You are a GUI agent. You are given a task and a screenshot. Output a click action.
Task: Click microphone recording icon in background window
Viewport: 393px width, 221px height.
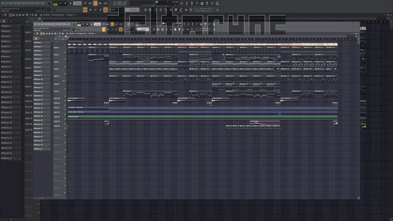click(192, 3)
